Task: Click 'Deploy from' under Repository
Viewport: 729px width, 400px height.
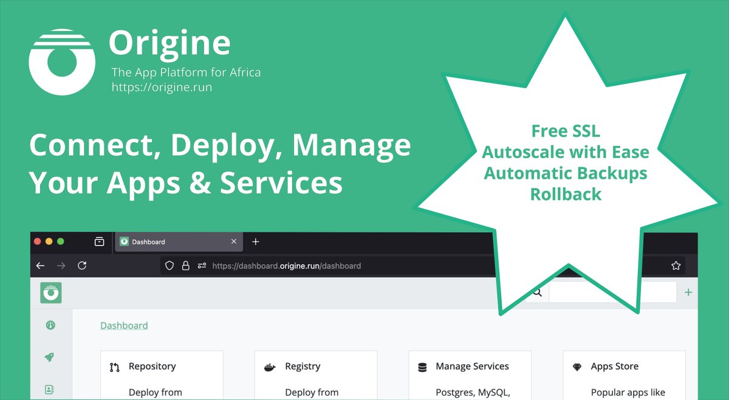Action: pyautogui.click(x=156, y=392)
